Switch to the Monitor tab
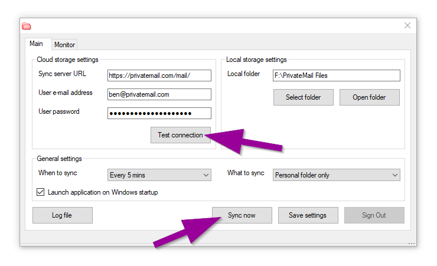 tap(64, 45)
